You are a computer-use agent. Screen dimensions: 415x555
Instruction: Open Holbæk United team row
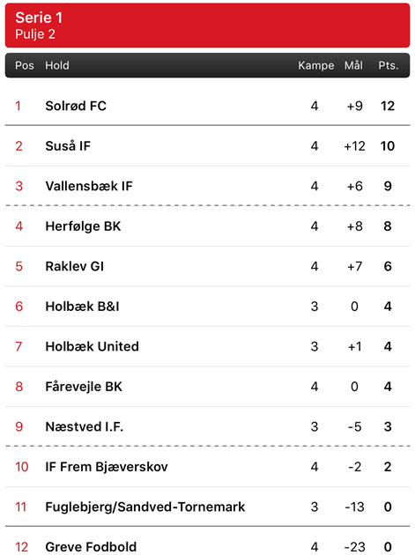coord(208,346)
